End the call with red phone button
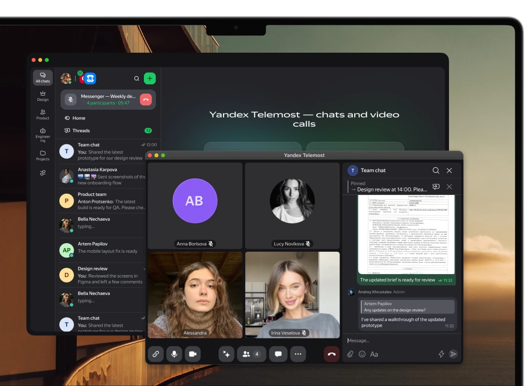The width and height of the screenshot is (525, 386). tap(331, 354)
